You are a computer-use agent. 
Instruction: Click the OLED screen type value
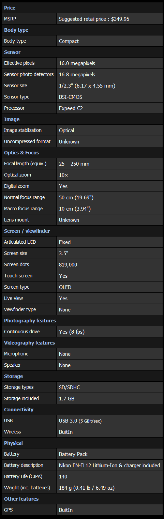tap(65, 287)
